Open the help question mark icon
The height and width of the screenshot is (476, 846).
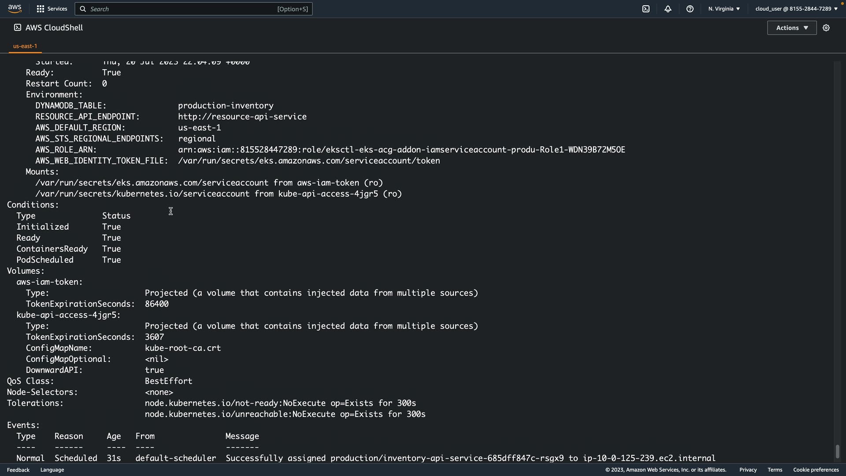[x=690, y=9]
